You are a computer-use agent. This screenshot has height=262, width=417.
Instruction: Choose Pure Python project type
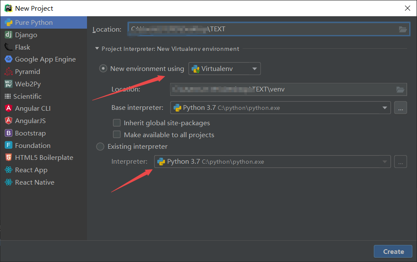44,23
